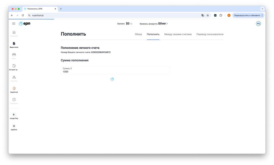Open the Заработай coin icon
Viewport: 274px width, 165px height.
coord(14,88)
